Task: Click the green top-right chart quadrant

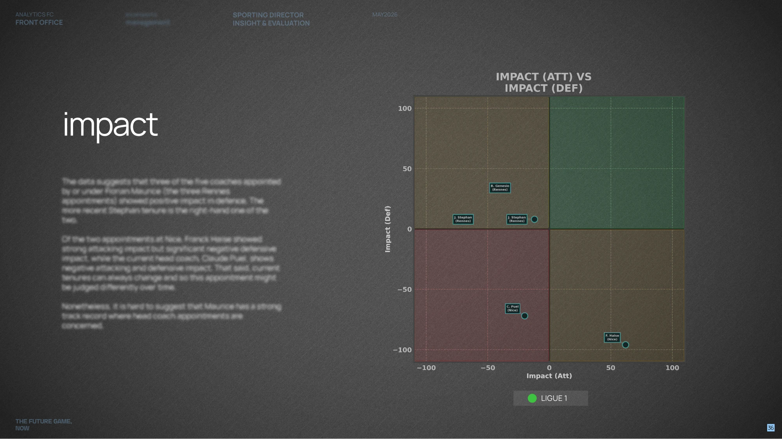Action: pos(617,162)
